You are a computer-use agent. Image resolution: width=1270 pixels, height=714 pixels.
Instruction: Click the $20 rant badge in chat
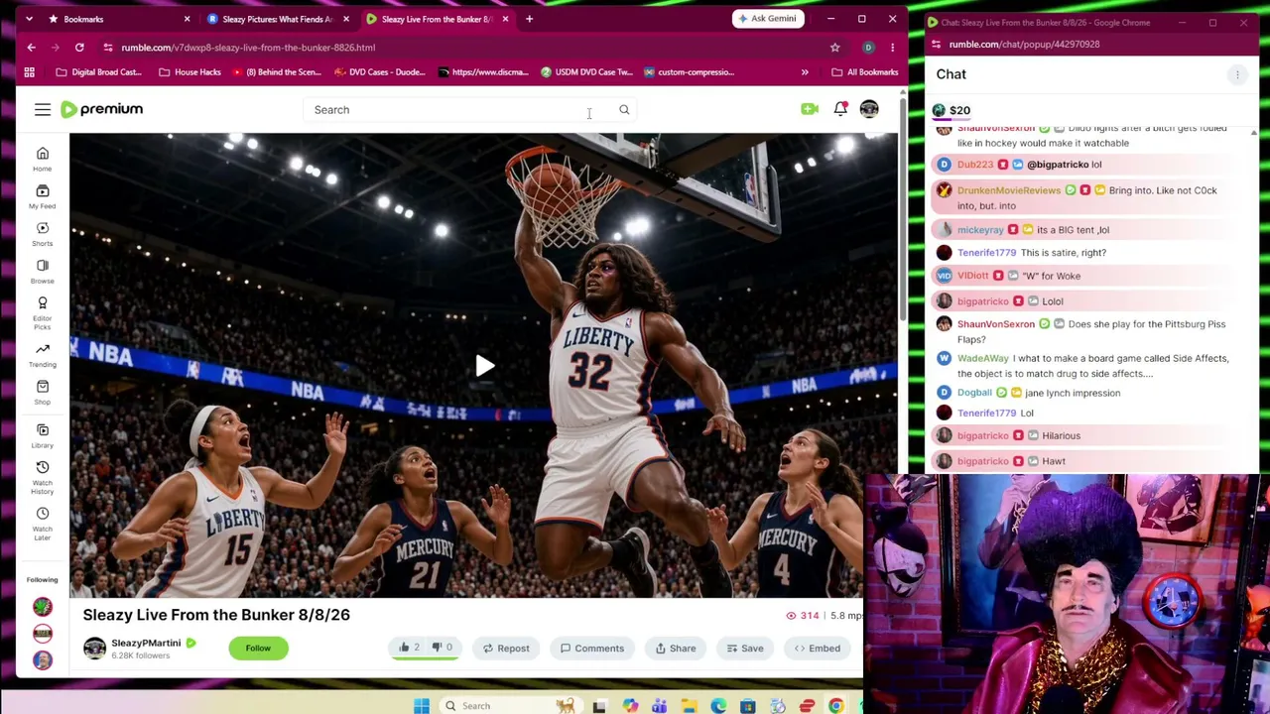click(952, 110)
